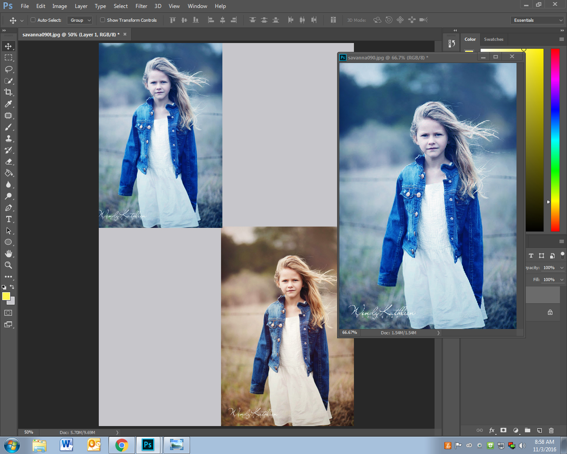
Task: Delete the current layer using the trash icon
Action: coord(551,430)
